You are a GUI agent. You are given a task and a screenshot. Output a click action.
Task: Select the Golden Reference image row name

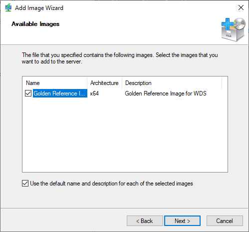pos(60,93)
